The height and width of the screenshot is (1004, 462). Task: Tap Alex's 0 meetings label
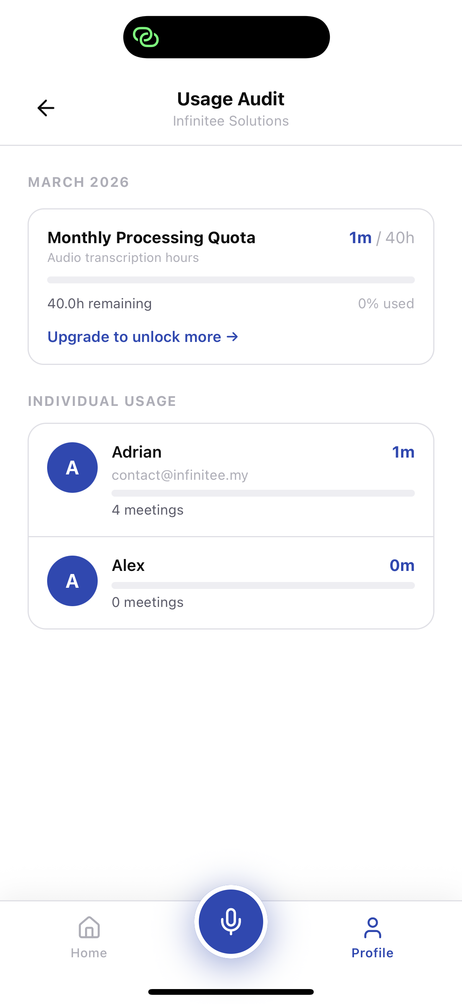pos(147,602)
